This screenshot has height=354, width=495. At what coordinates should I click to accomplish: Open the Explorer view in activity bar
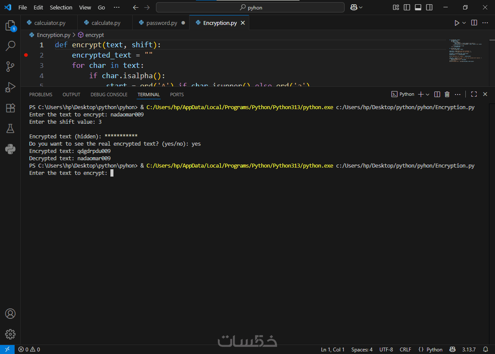(10, 25)
